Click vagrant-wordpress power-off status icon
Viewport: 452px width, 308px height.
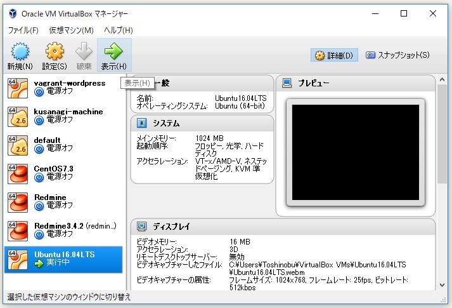pyautogui.click(x=39, y=92)
